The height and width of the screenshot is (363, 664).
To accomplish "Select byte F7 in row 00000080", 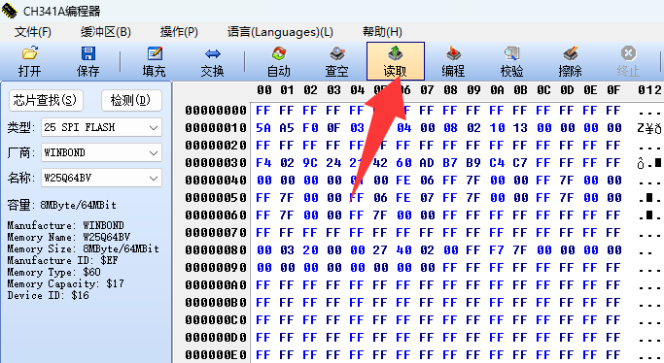I will [497, 250].
